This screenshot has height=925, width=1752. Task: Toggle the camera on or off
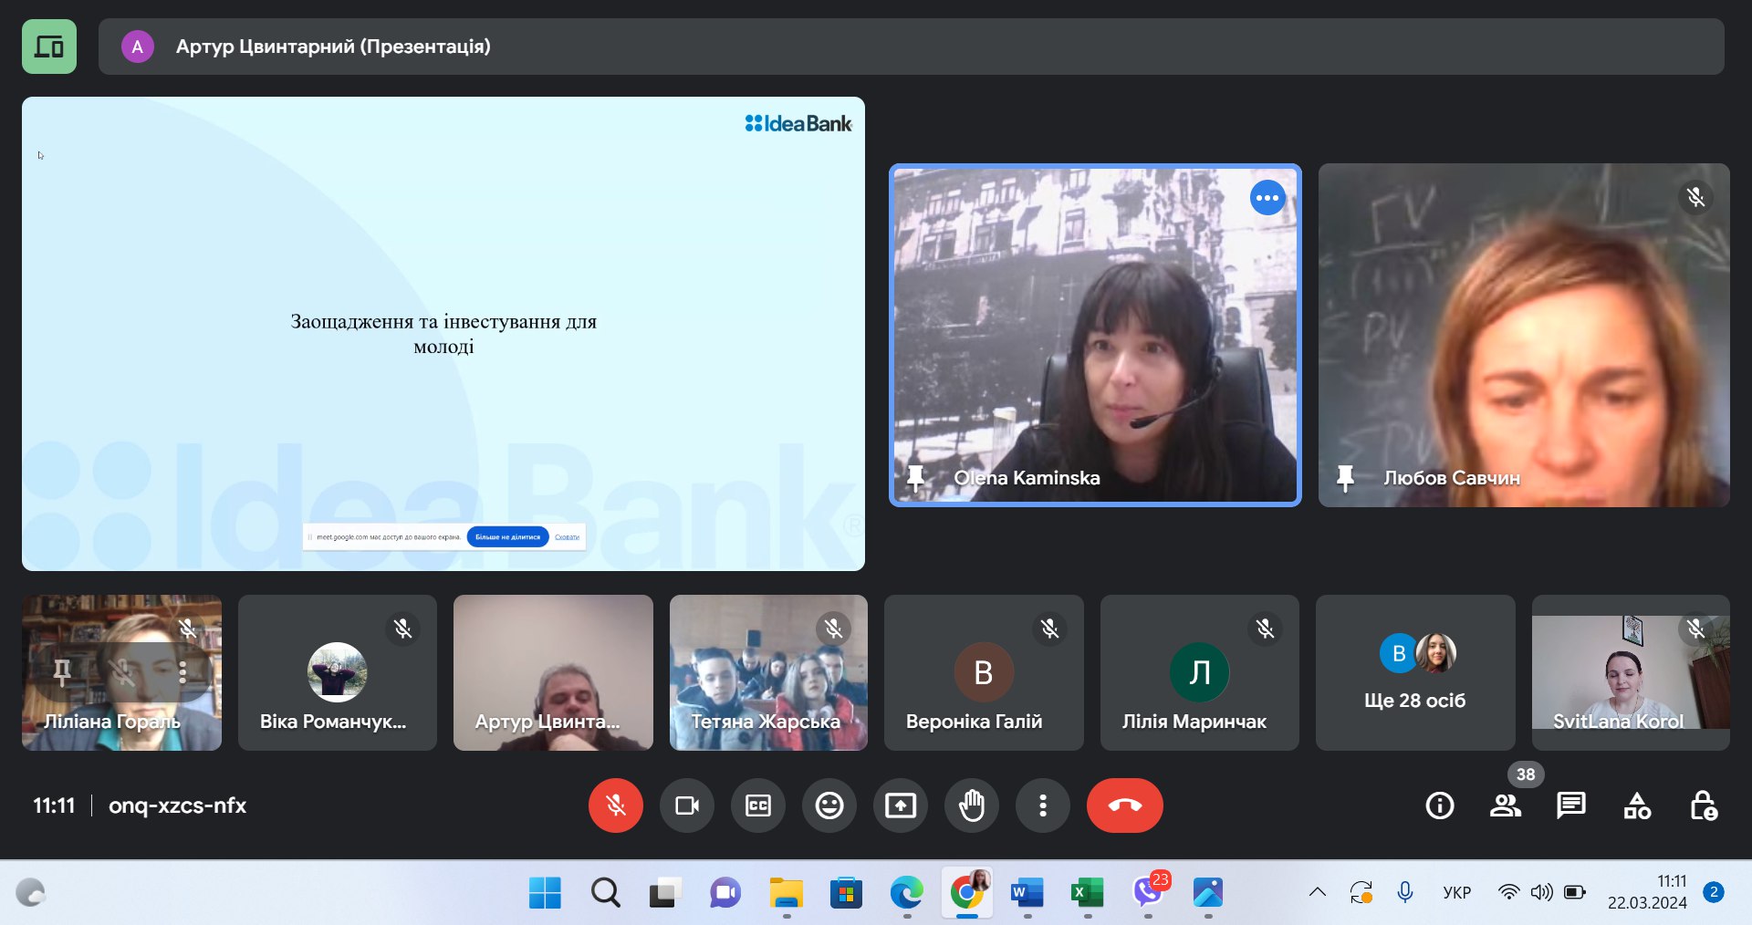pyautogui.click(x=686, y=805)
